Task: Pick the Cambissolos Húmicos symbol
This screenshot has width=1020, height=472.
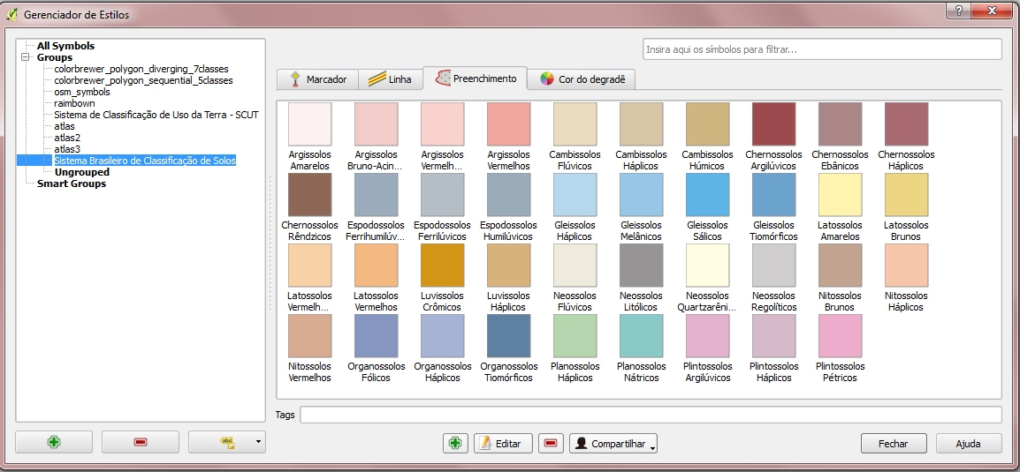Action: (x=708, y=124)
